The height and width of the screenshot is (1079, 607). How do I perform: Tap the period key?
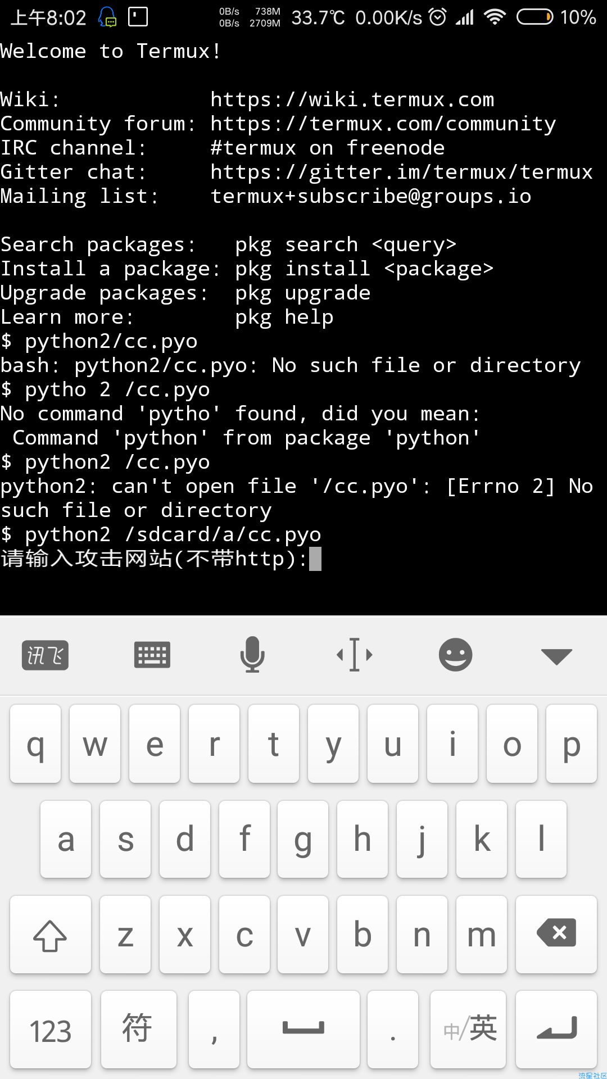(393, 1030)
